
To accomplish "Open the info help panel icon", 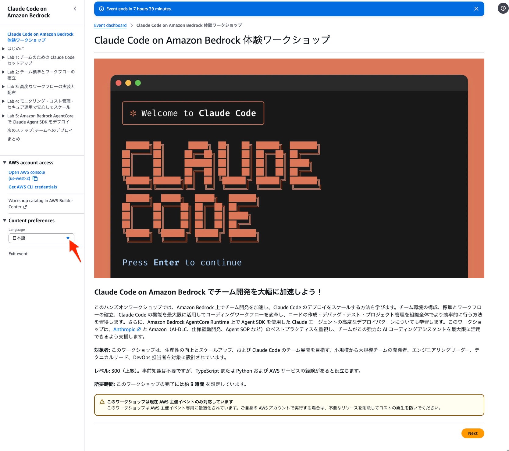I will coord(503,8).
